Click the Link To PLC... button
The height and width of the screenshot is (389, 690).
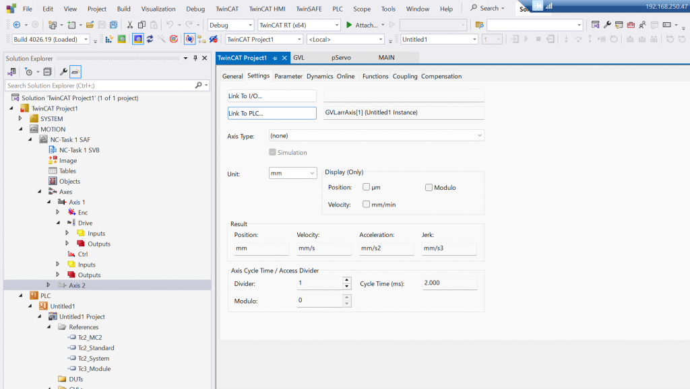[272, 113]
